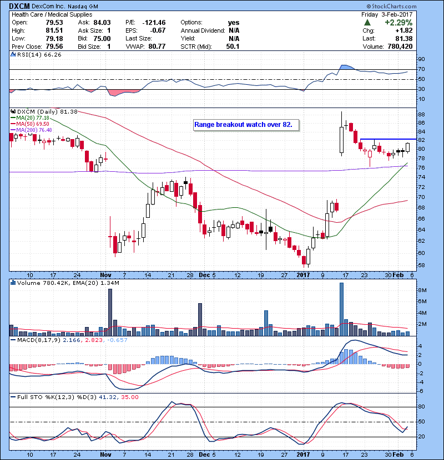
Task: Select the Bid price 75.00
Action: coord(102,38)
